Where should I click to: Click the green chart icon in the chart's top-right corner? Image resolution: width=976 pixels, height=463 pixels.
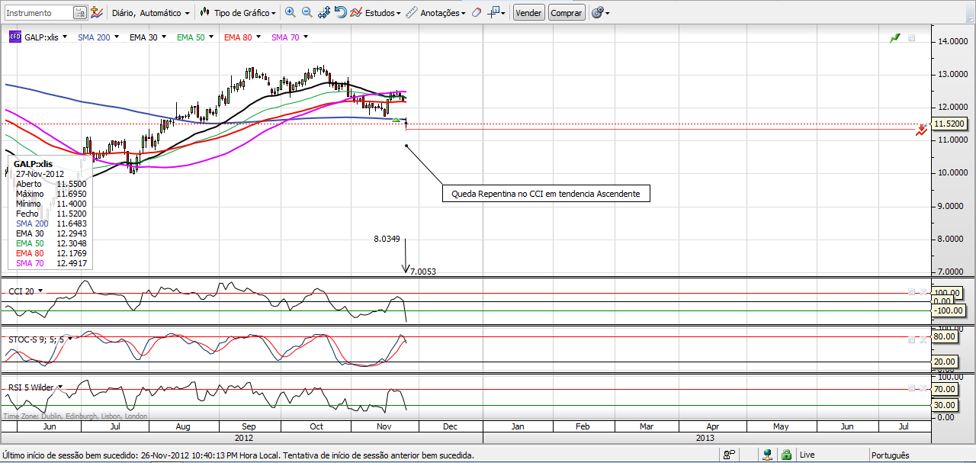(x=895, y=37)
